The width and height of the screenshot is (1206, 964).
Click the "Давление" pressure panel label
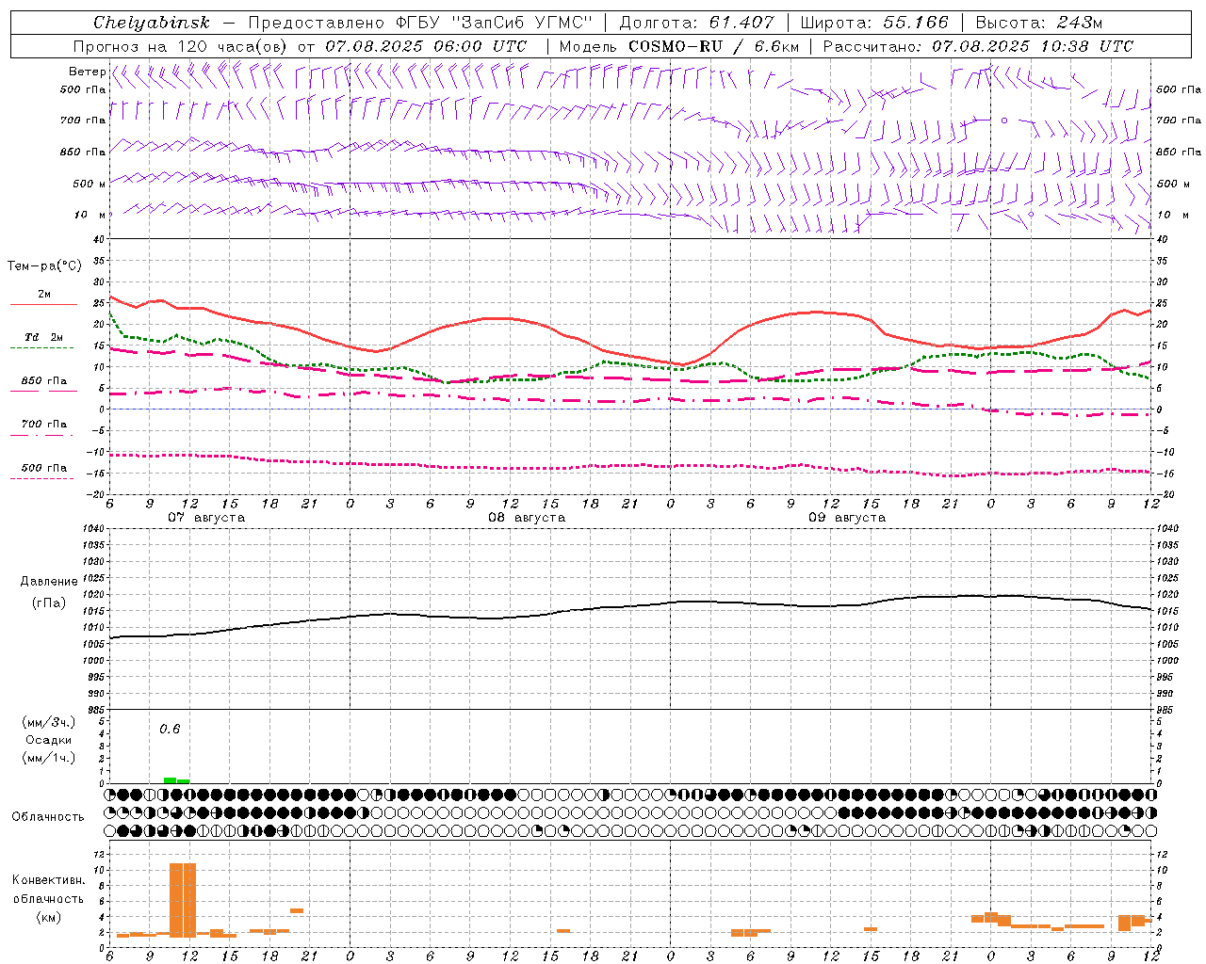49,582
